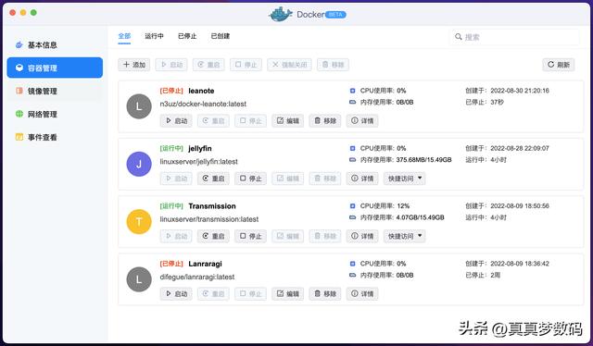The image size is (593, 346).
Task: Click the leanote creation time 2022-08-30 21:20:16
Action: 520,91
